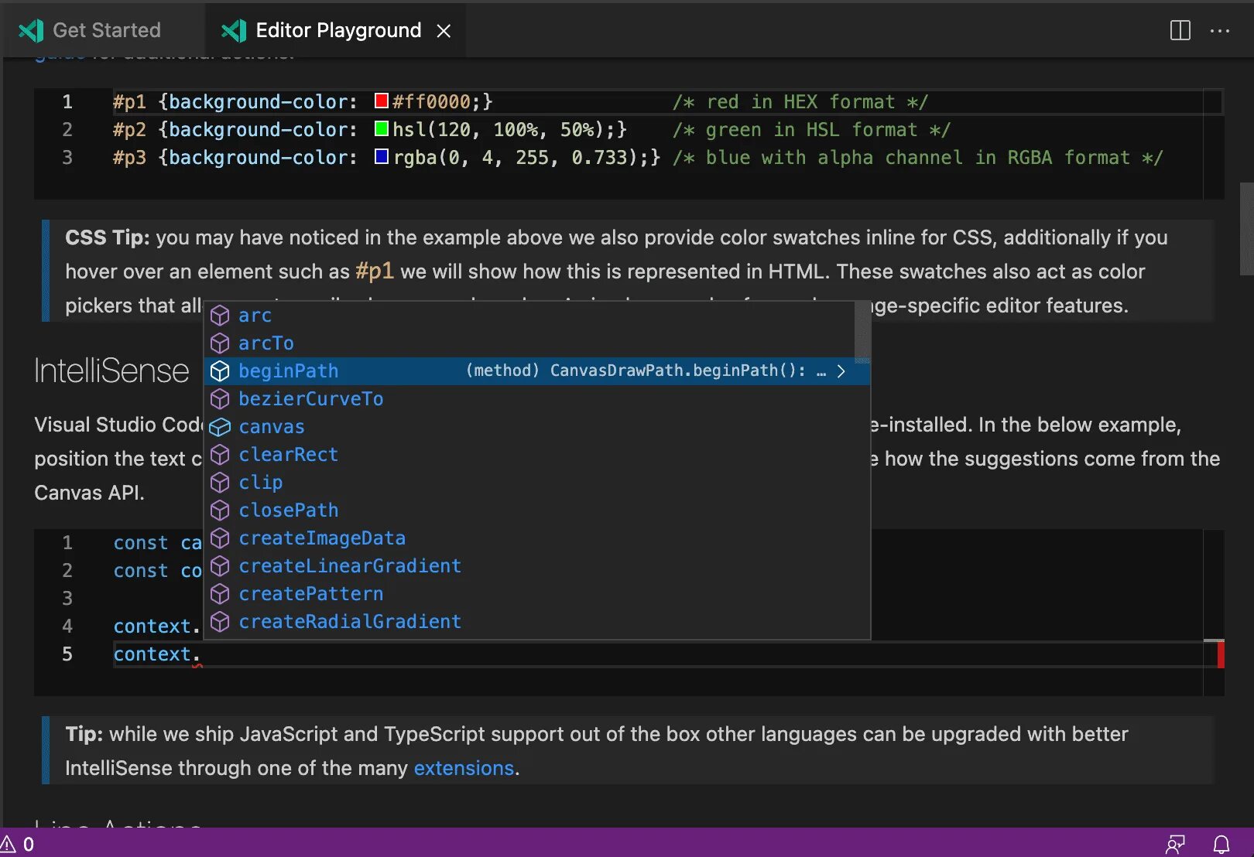This screenshot has height=857, width=1254.
Task: Click the #p3 selector on CSS line 3
Action: point(129,157)
